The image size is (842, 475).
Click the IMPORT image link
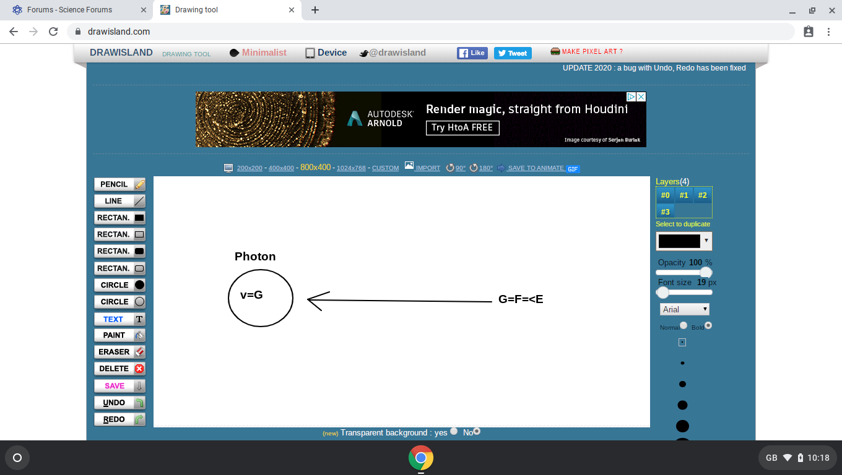[x=427, y=168]
